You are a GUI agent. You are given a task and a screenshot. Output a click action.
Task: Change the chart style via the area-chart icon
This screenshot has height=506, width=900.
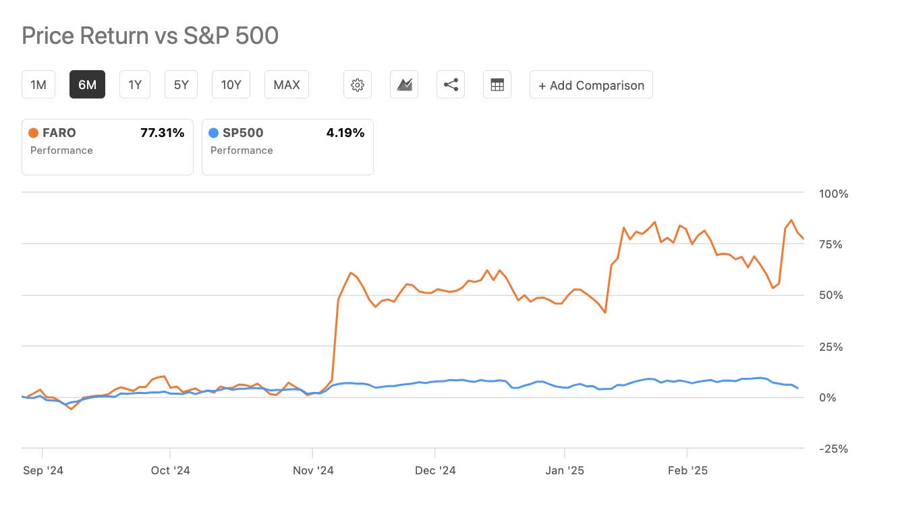click(403, 84)
